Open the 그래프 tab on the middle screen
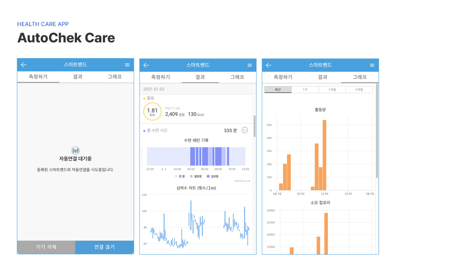Viewport: 468px width, 280px height. coord(237,77)
